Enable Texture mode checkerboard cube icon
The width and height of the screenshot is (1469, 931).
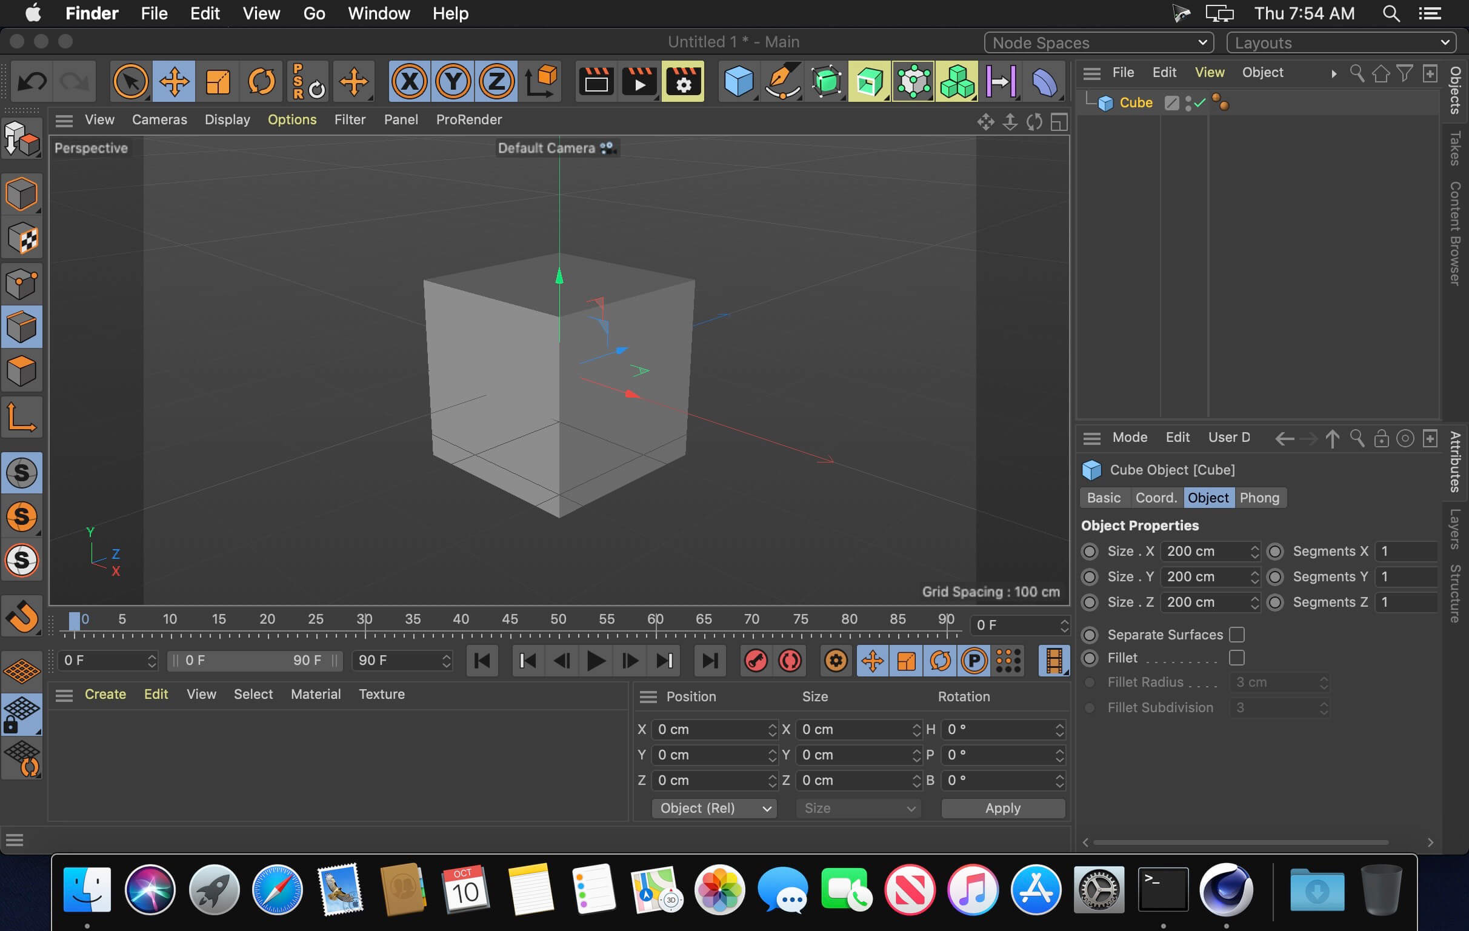22,239
